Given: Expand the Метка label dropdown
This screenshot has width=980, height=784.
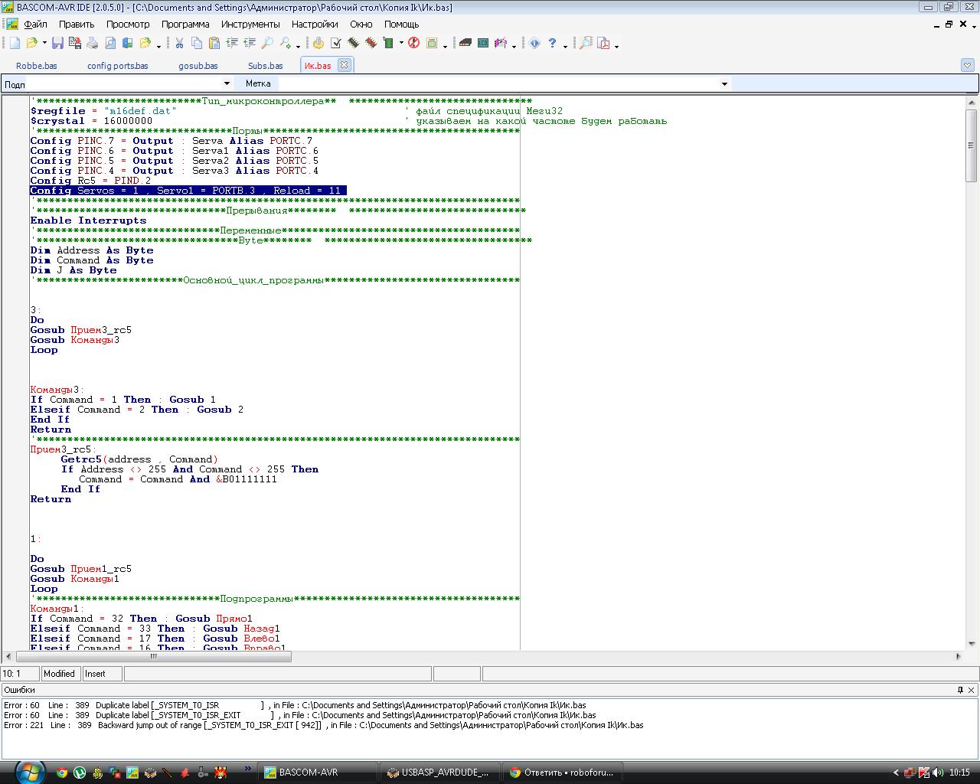Looking at the screenshot, I should pyautogui.click(x=724, y=83).
